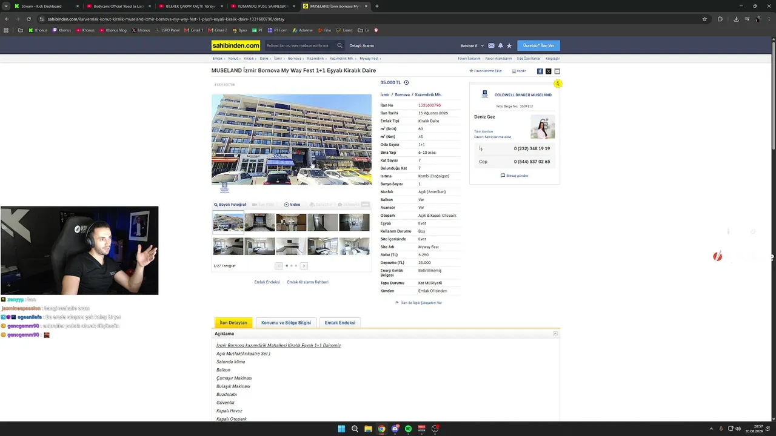Select the İlan Detayları tab
The image size is (776, 436).
tap(233, 323)
